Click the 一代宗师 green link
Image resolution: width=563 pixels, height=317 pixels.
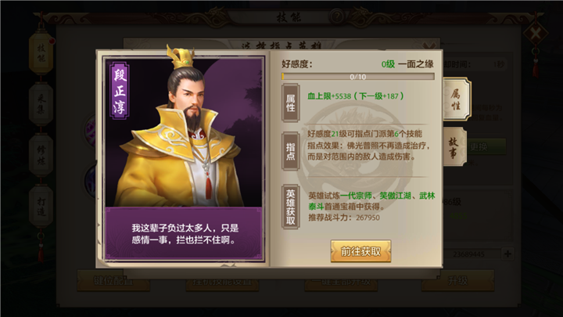pyautogui.click(x=356, y=196)
